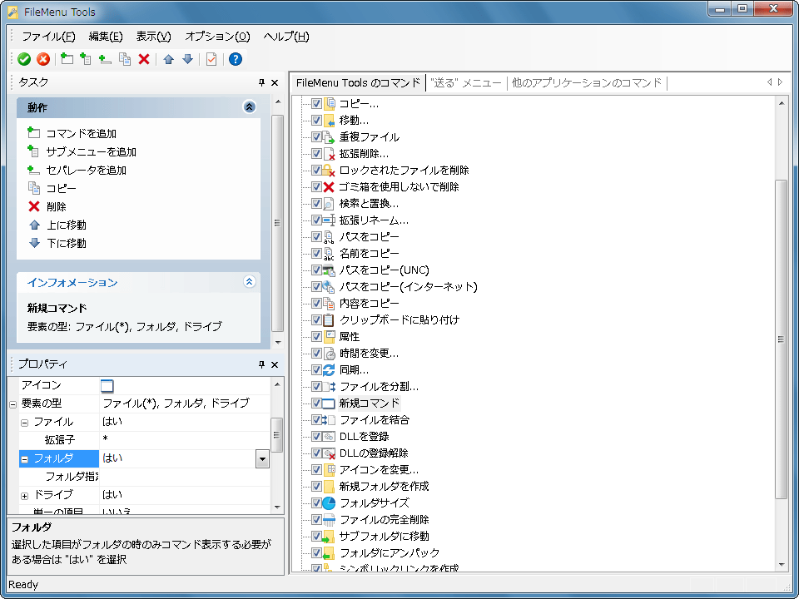Expand the ドライブ property node
The width and height of the screenshot is (799, 599).
(24, 496)
